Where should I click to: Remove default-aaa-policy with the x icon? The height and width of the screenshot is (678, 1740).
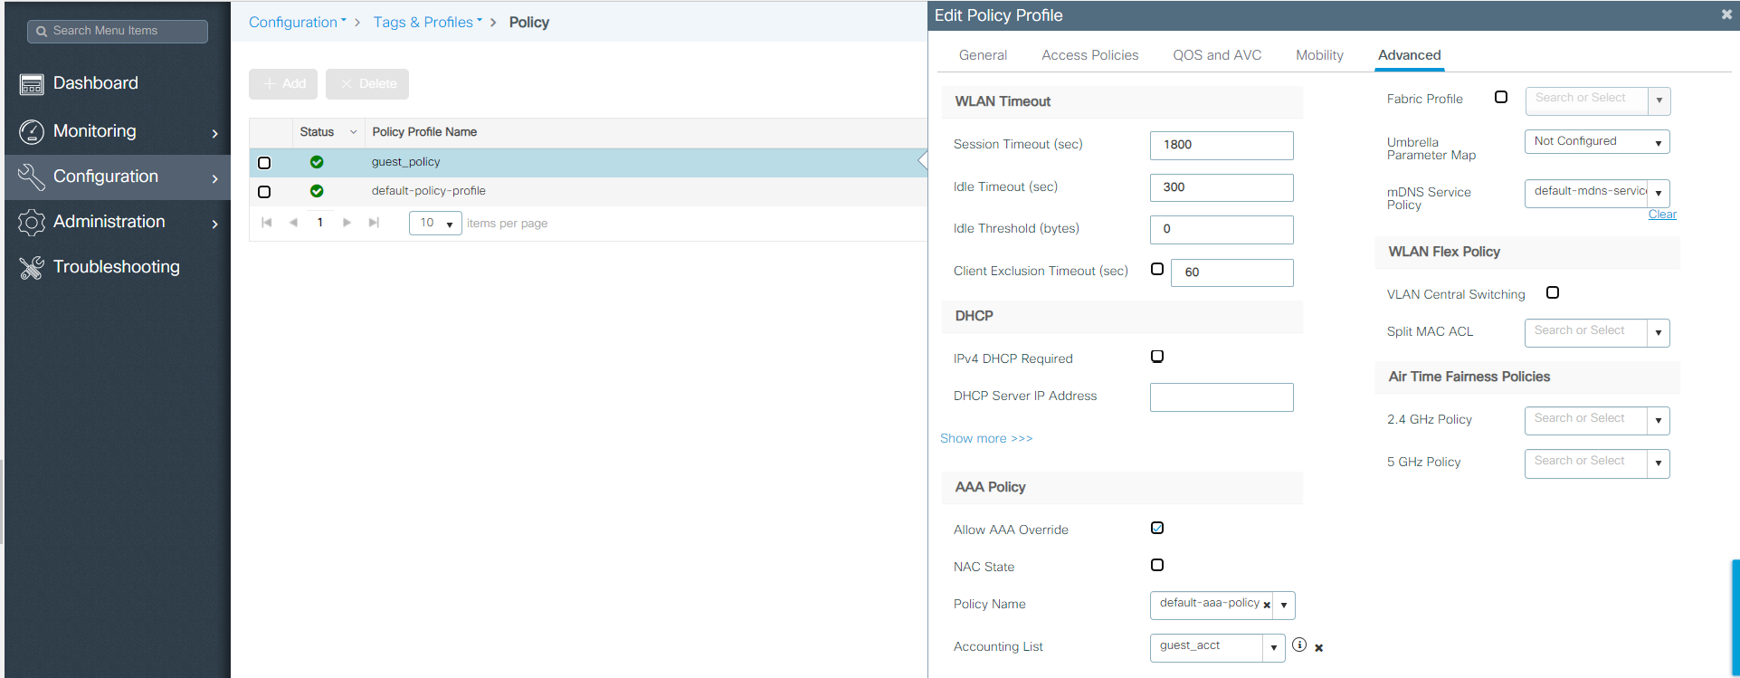(1267, 605)
